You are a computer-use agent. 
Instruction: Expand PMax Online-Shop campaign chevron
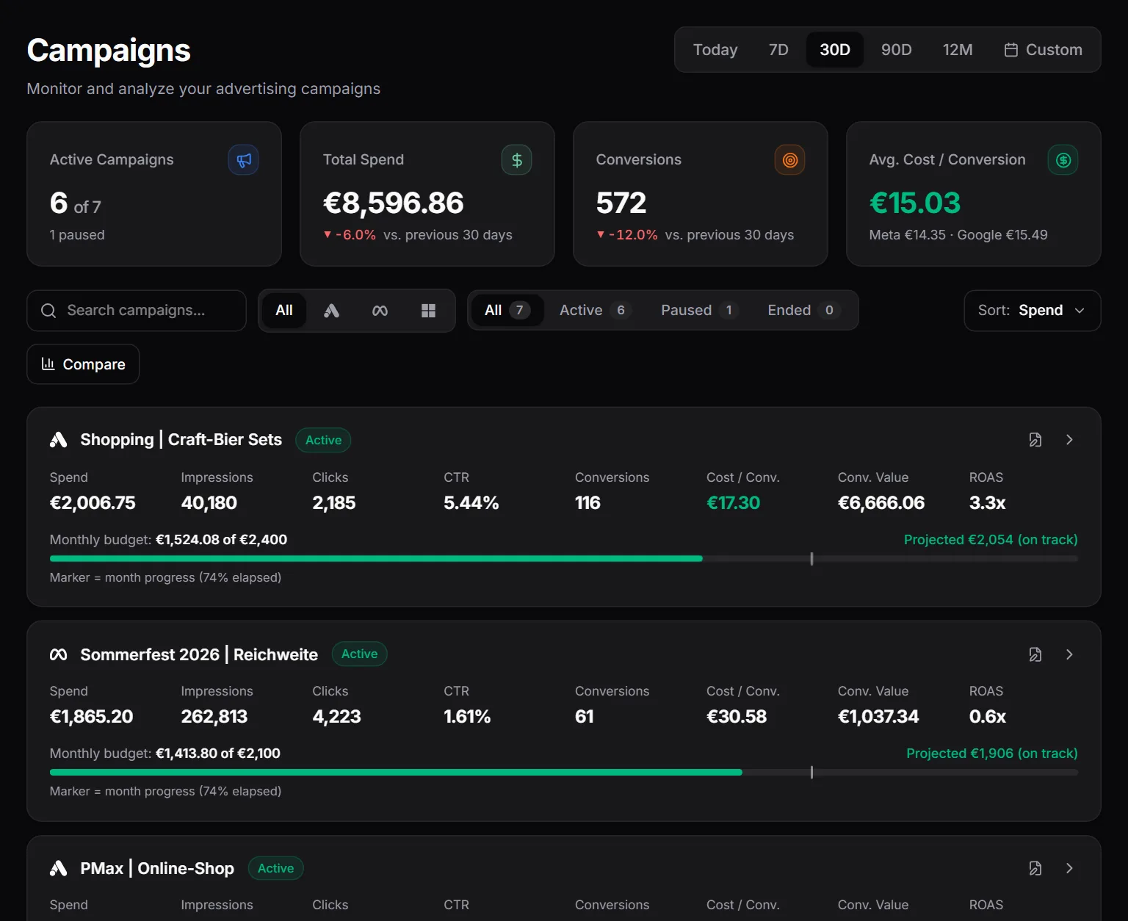tap(1069, 868)
